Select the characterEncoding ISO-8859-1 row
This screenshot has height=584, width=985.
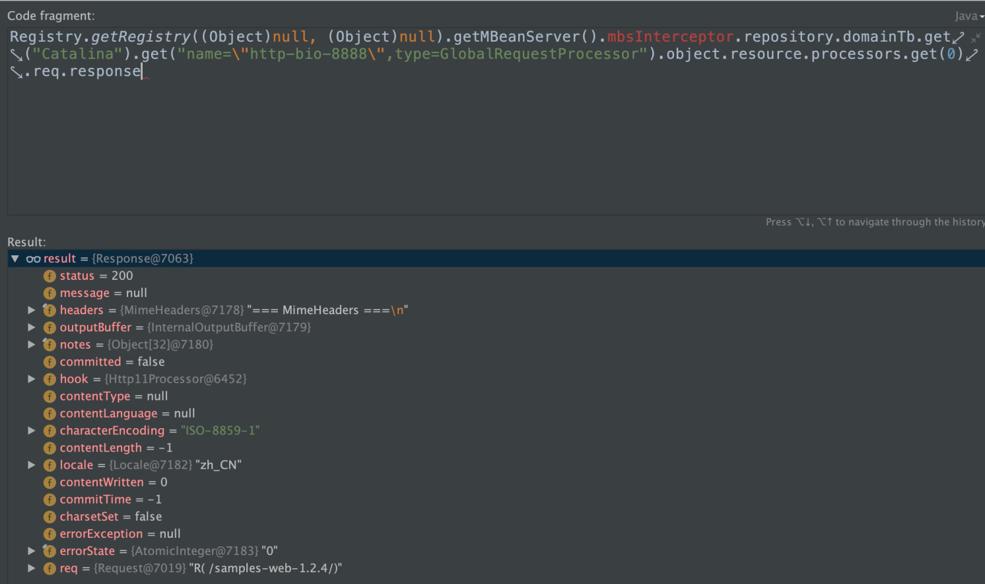point(159,431)
